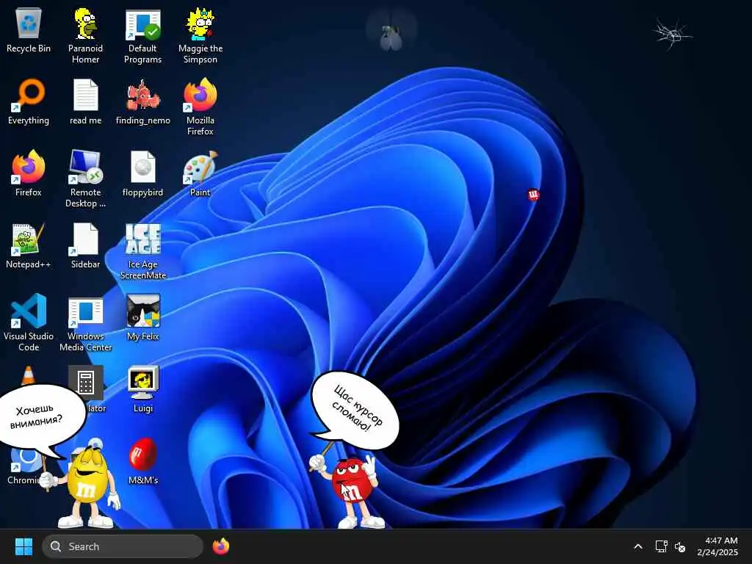This screenshot has width=752, height=564.
Task: Open Firefox from the taskbar
Action: (221, 546)
